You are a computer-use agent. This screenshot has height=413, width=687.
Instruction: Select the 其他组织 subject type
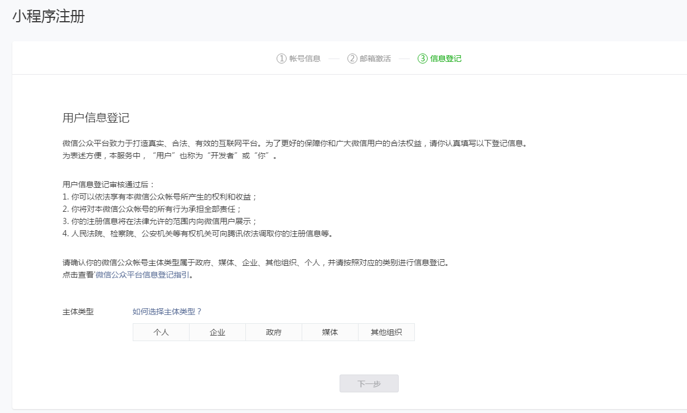[x=386, y=332]
